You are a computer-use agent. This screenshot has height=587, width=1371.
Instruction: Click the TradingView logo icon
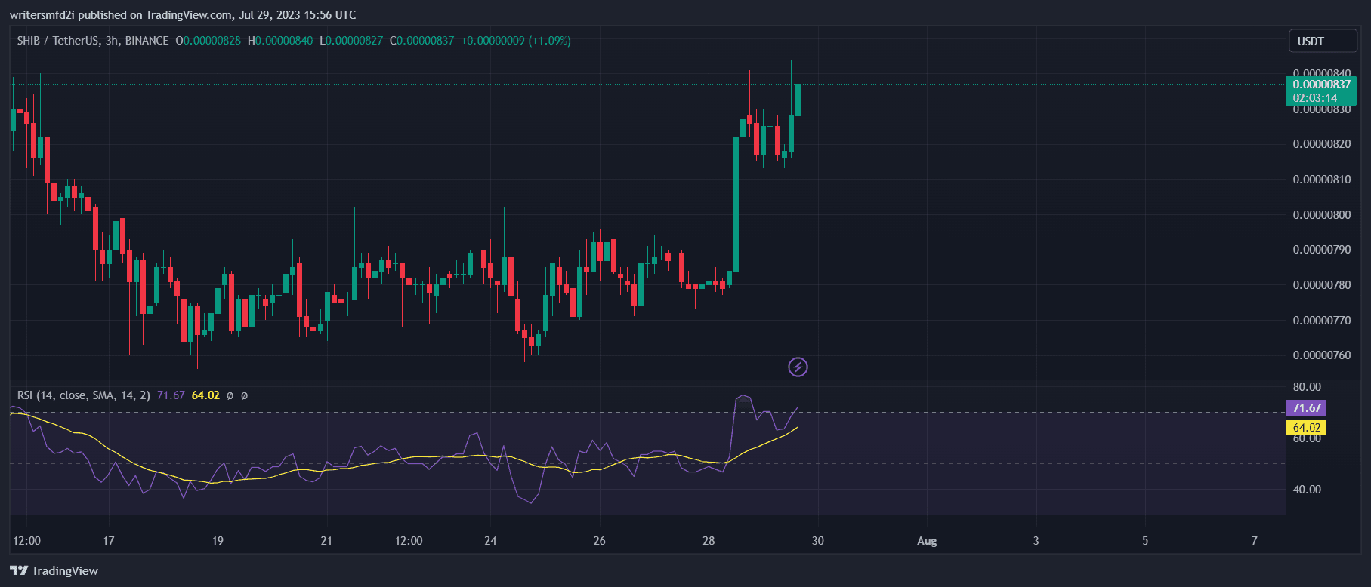point(19,570)
